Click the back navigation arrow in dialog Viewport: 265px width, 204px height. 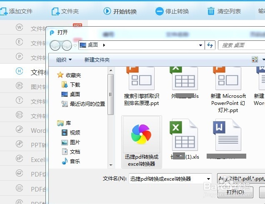55,45
